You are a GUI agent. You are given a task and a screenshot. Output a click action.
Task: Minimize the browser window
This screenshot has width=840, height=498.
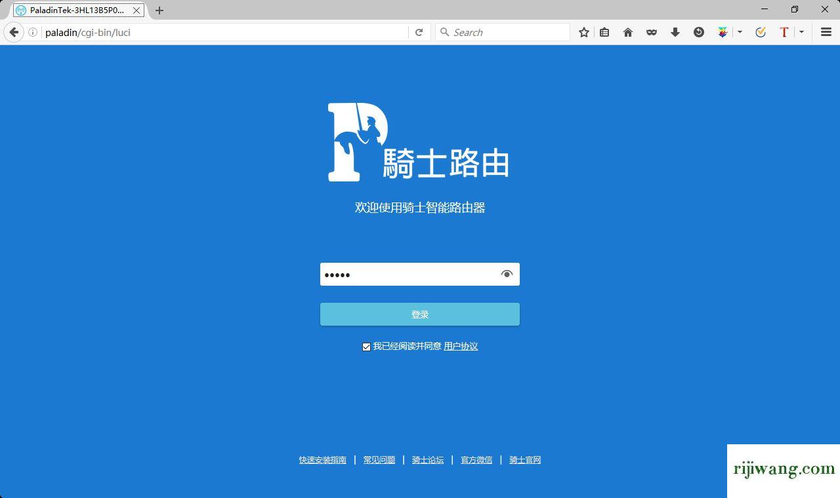[x=765, y=9]
